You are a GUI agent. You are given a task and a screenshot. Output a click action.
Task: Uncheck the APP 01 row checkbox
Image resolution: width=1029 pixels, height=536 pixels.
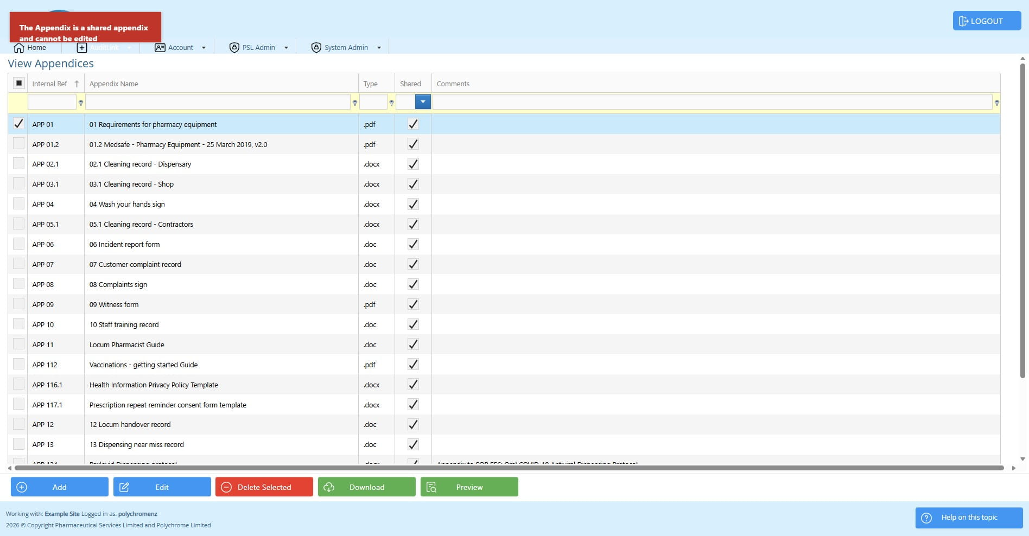point(18,124)
